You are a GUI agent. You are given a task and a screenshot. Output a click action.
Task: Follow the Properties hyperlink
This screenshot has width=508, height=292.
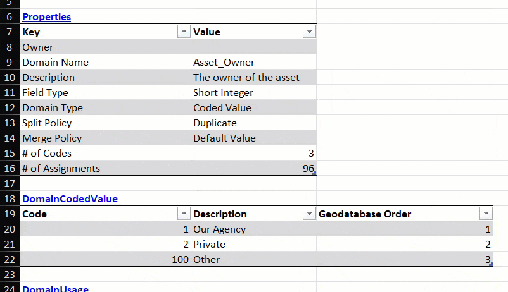coord(46,17)
